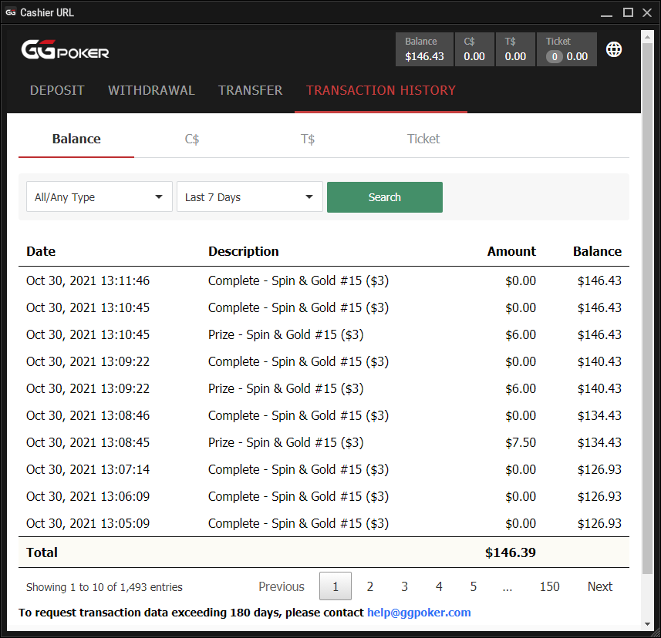Viewport: 661px width, 638px height.
Task: Switch to the T$ sub-tab
Action: coord(308,139)
